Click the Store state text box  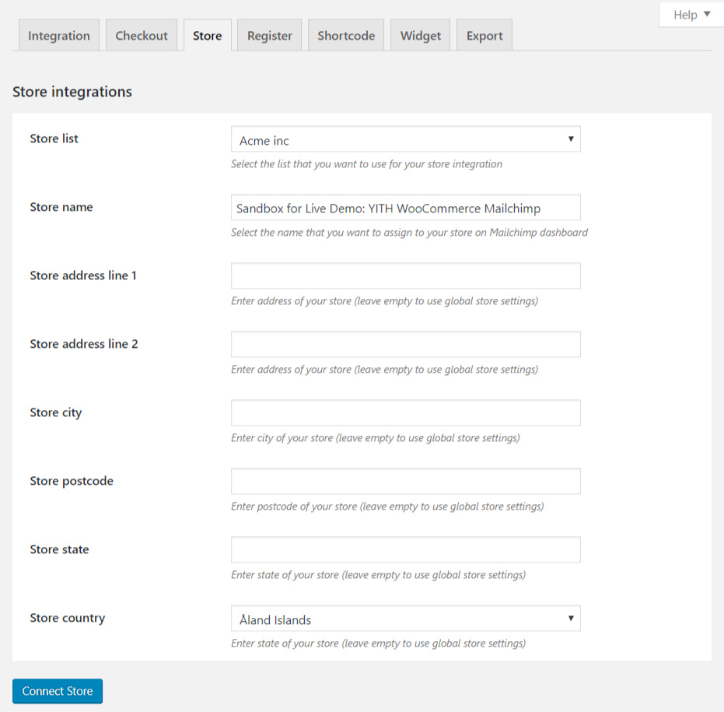tap(405, 550)
